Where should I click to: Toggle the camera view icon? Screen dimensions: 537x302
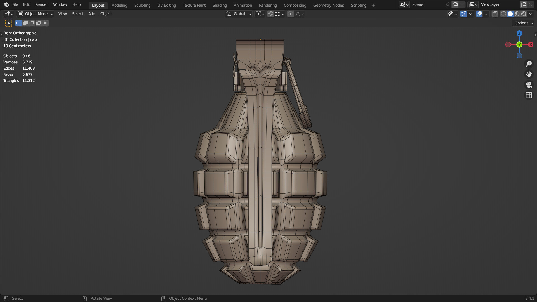pyautogui.click(x=529, y=84)
